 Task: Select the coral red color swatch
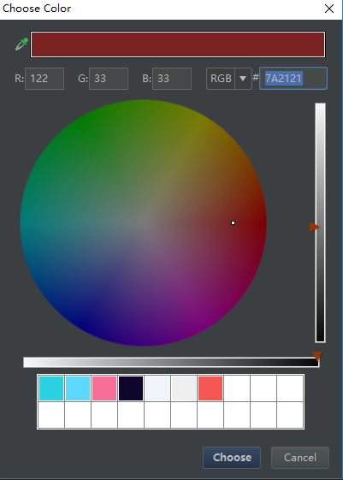click(210, 388)
